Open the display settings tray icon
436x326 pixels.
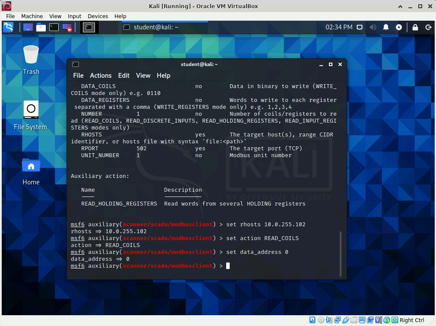[x=360, y=27]
